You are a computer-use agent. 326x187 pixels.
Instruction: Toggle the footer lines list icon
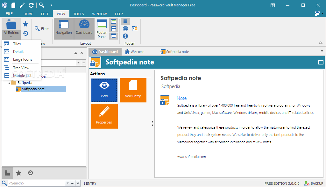[x=125, y=21]
